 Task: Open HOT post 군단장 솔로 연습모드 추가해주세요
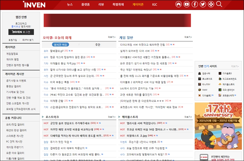pos(70,123)
